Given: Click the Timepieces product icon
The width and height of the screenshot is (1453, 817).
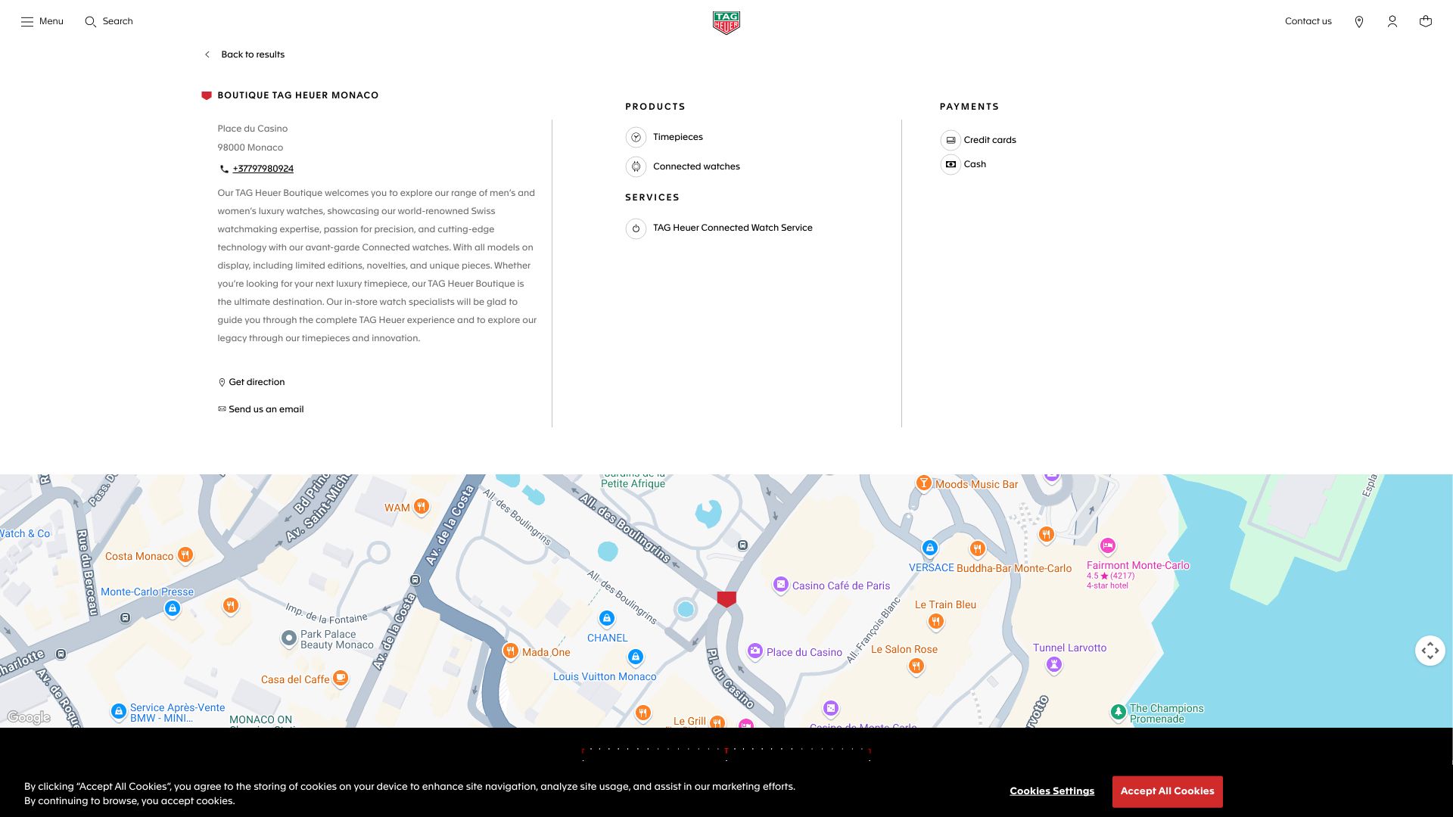Looking at the screenshot, I should point(636,137).
